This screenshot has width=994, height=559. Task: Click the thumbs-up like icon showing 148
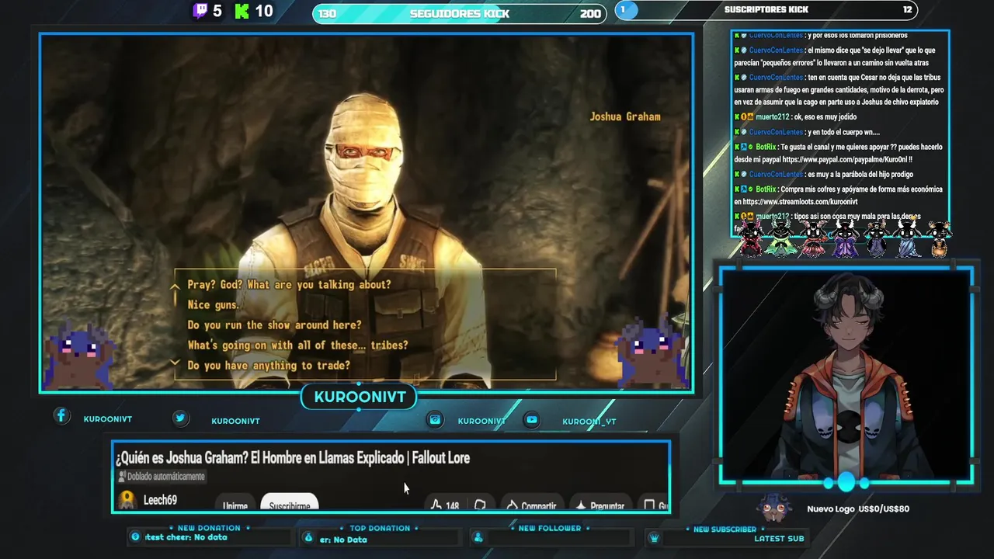point(436,505)
